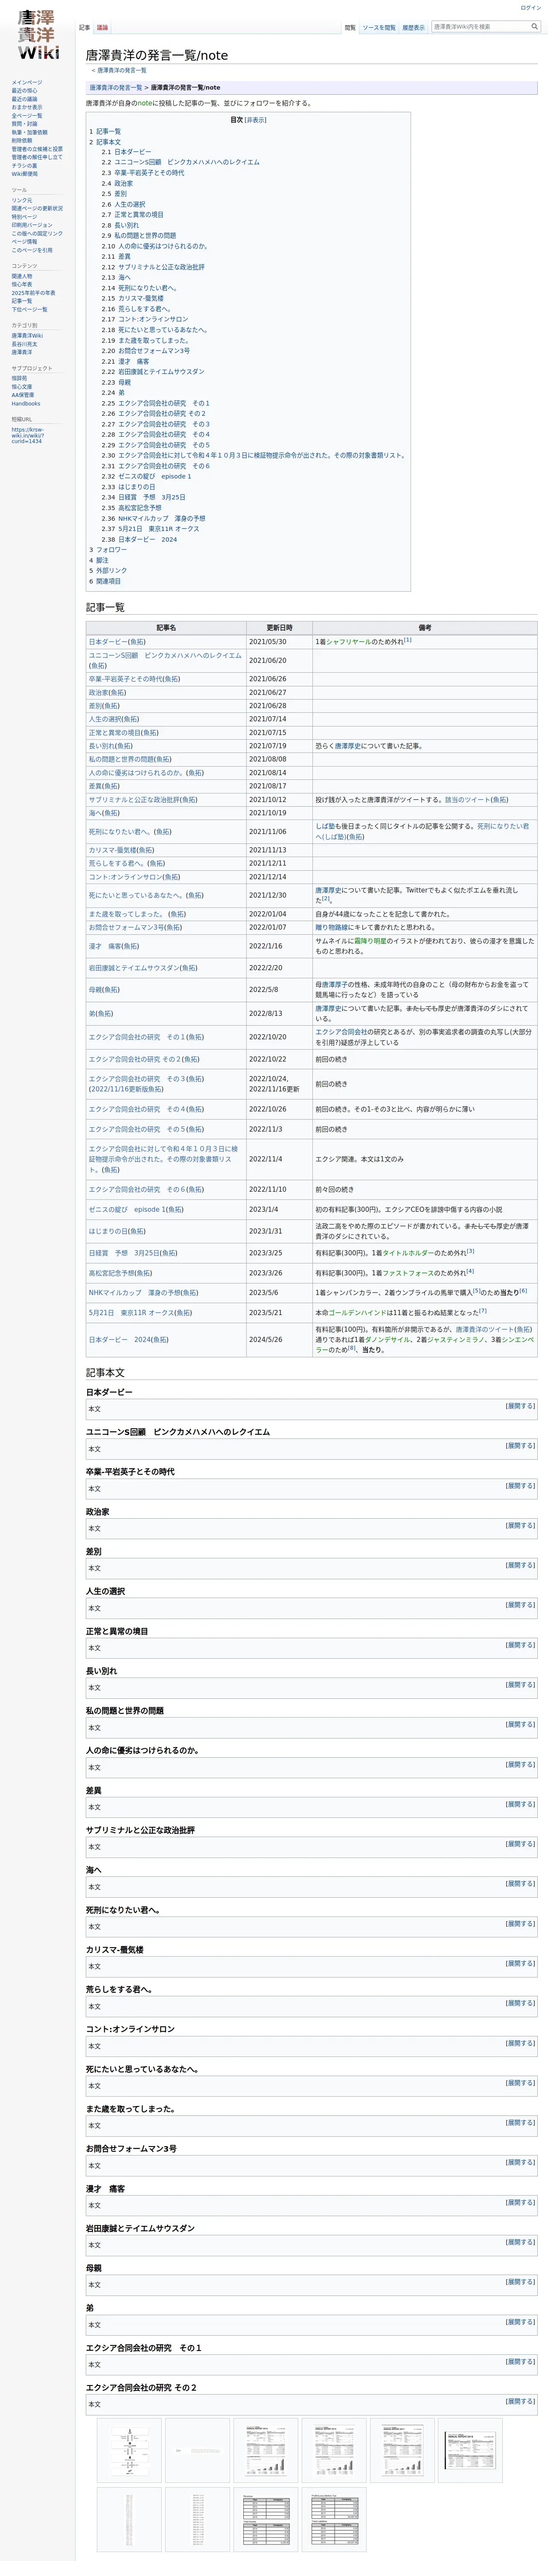The width and height of the screenshot is (548, 2561).
Task: Go to メインページ in sidebar
Action: tap(27, 82)
